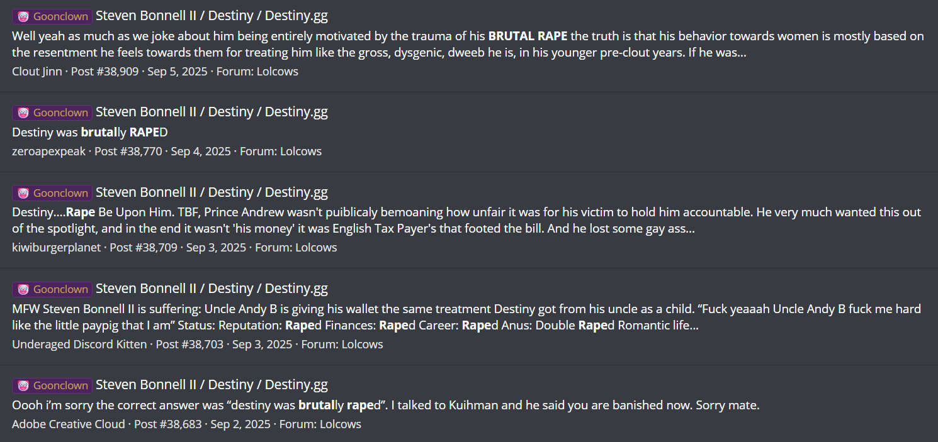Click the Sep 5, 2025 date on the first result
The height and width of the screenshot is (442, 938).
[x=177, y=71]
